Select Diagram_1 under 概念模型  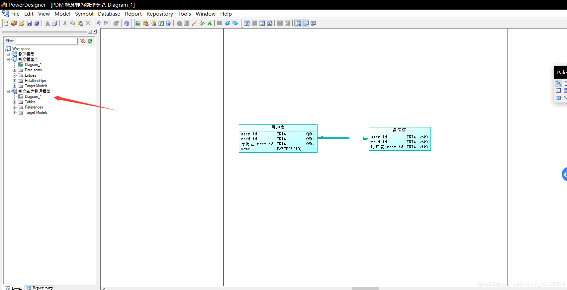click(x=33, y=65)
